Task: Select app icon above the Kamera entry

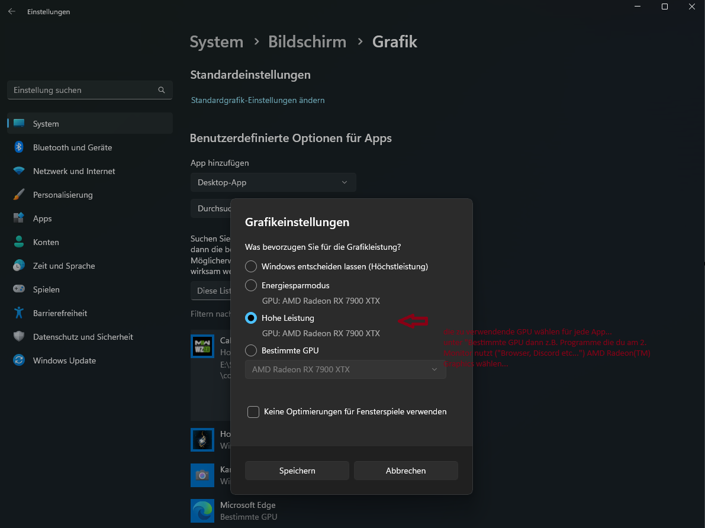Action: [x=202, y=440]
